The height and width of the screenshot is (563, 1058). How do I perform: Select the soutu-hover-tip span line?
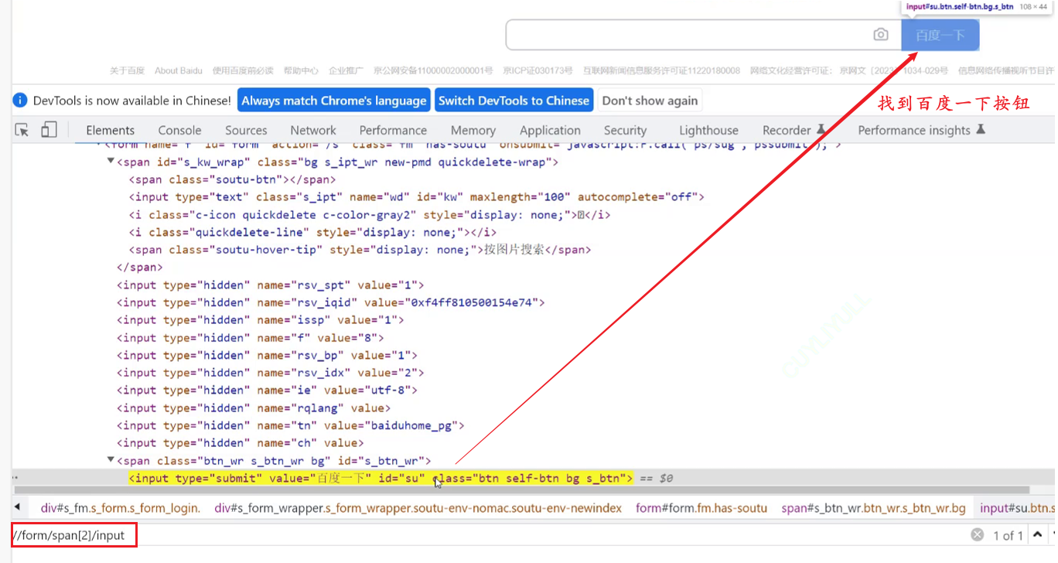pos(360,250)
